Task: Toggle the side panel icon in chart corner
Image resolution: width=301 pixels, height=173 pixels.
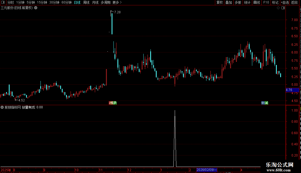Action: [283, 8]
